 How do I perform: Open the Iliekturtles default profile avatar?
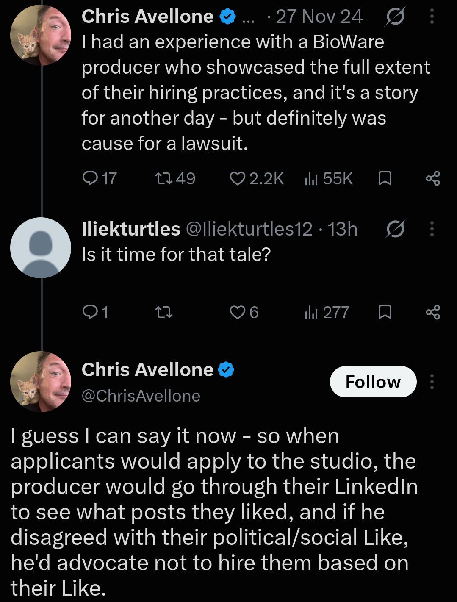41,248
